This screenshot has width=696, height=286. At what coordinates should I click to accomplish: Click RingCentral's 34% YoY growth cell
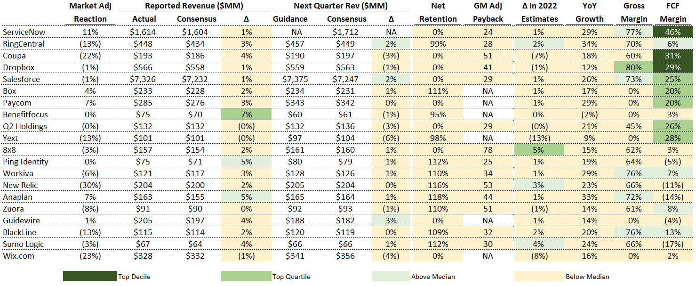click(x=589, y=44)
